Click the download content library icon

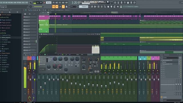(x=121, y=7)
